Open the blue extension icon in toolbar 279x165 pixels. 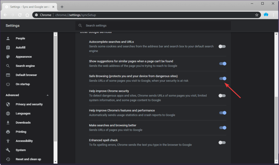(266, 15)
